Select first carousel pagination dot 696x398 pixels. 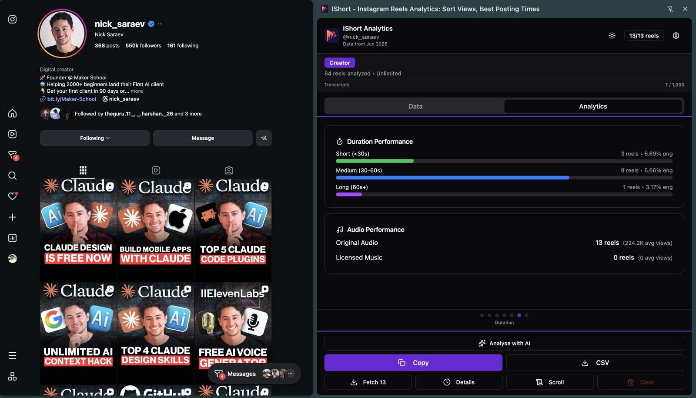click(x=482, y=315)
